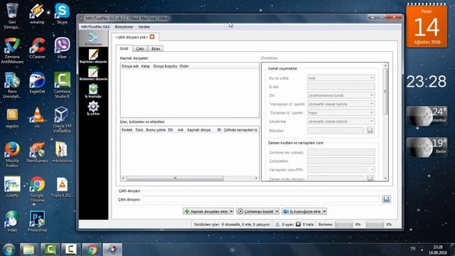Open the Photoshop desktop shortcut
455x256 pixels.
[x=37, y=222]
